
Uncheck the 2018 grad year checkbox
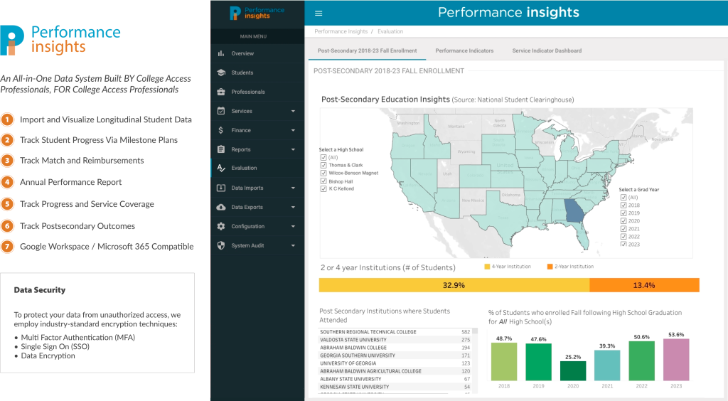[623, 205]
